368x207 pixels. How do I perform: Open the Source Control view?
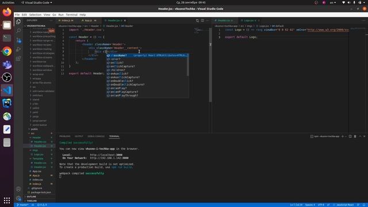pos(18,40)
